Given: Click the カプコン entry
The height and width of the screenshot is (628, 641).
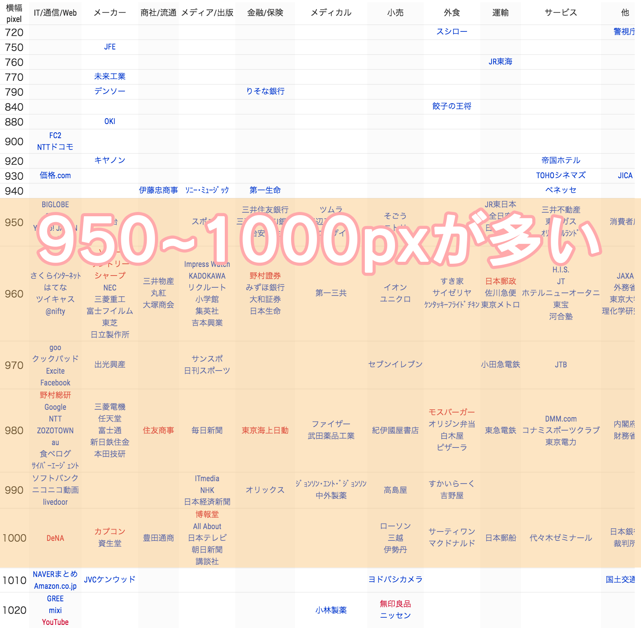Looking at the screenshot, I should [110, 532].
